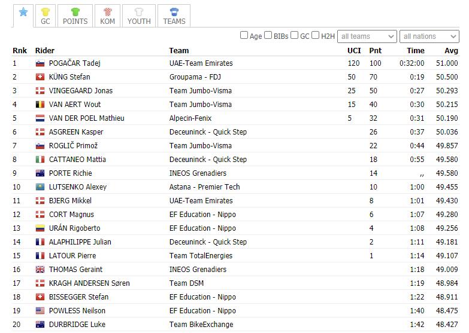Select average speed 51.000
The height and width of the screenshot is (333, 469).
point(447,63)
